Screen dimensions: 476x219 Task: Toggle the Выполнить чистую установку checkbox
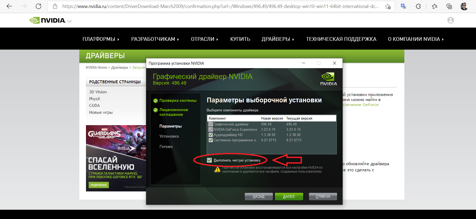coord(209,160)
